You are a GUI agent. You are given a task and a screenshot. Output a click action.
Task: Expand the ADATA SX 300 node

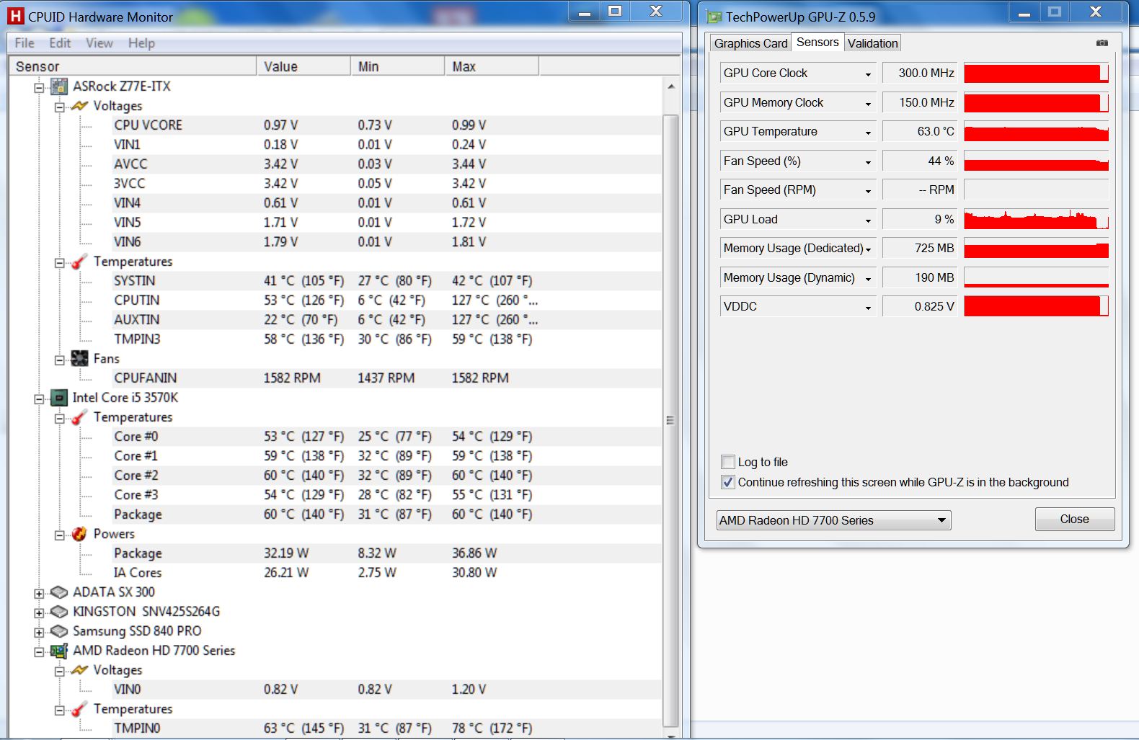(x=39, y=593)
